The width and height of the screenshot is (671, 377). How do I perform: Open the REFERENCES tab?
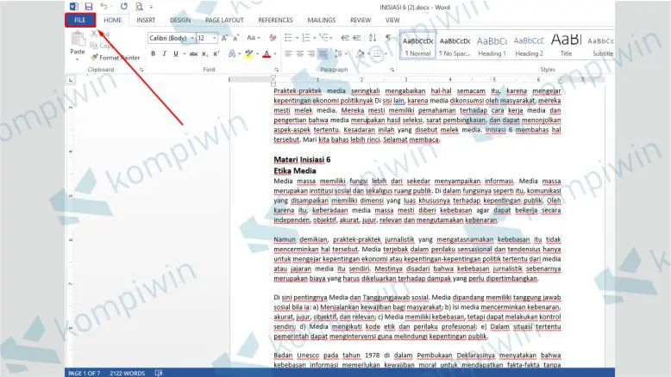(275, 20)
